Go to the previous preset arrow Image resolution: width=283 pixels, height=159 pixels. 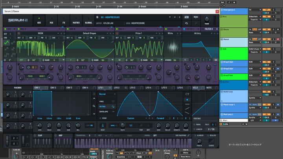(175, 17)
